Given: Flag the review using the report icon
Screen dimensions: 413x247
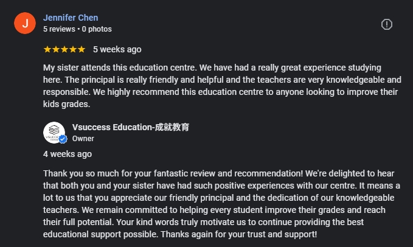Looking at the screenshot, I should click(387, 24).
